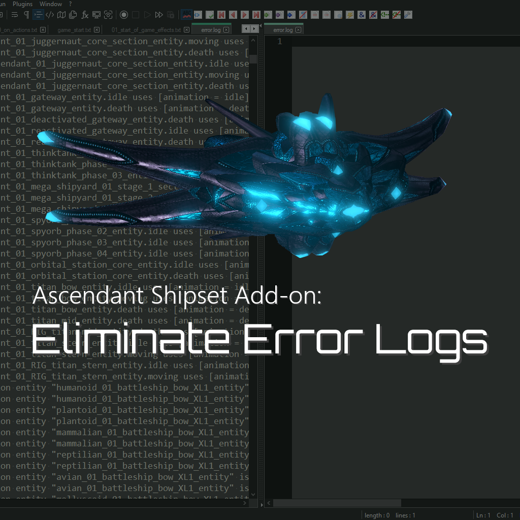Click the crossed-out ampersand icon
520x520 pixels.
[373, 15]
